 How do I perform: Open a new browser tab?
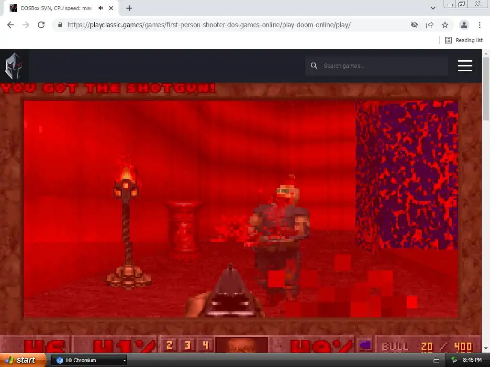pyautogui.click(x=129, y=8)
